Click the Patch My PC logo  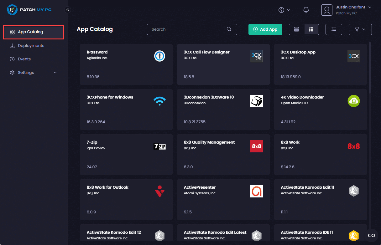coord(29,10)
